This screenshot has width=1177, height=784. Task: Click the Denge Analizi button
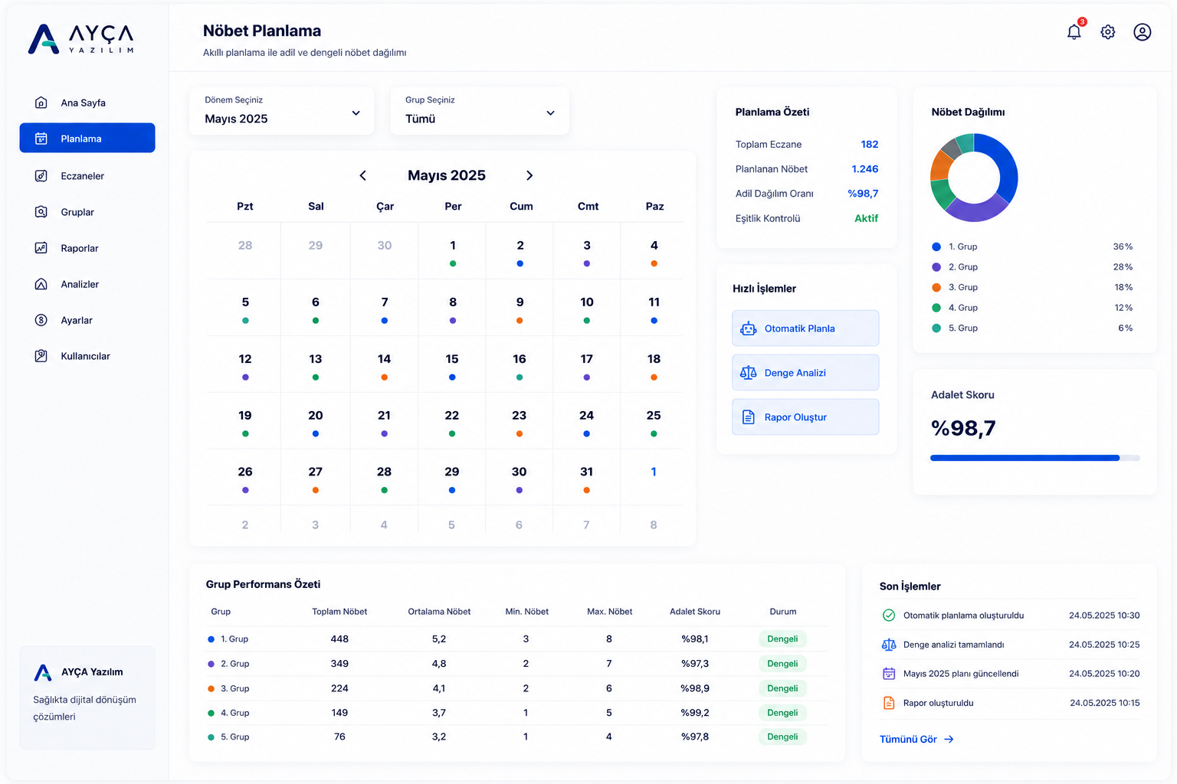pyautogui.click(x=805, y=373)
